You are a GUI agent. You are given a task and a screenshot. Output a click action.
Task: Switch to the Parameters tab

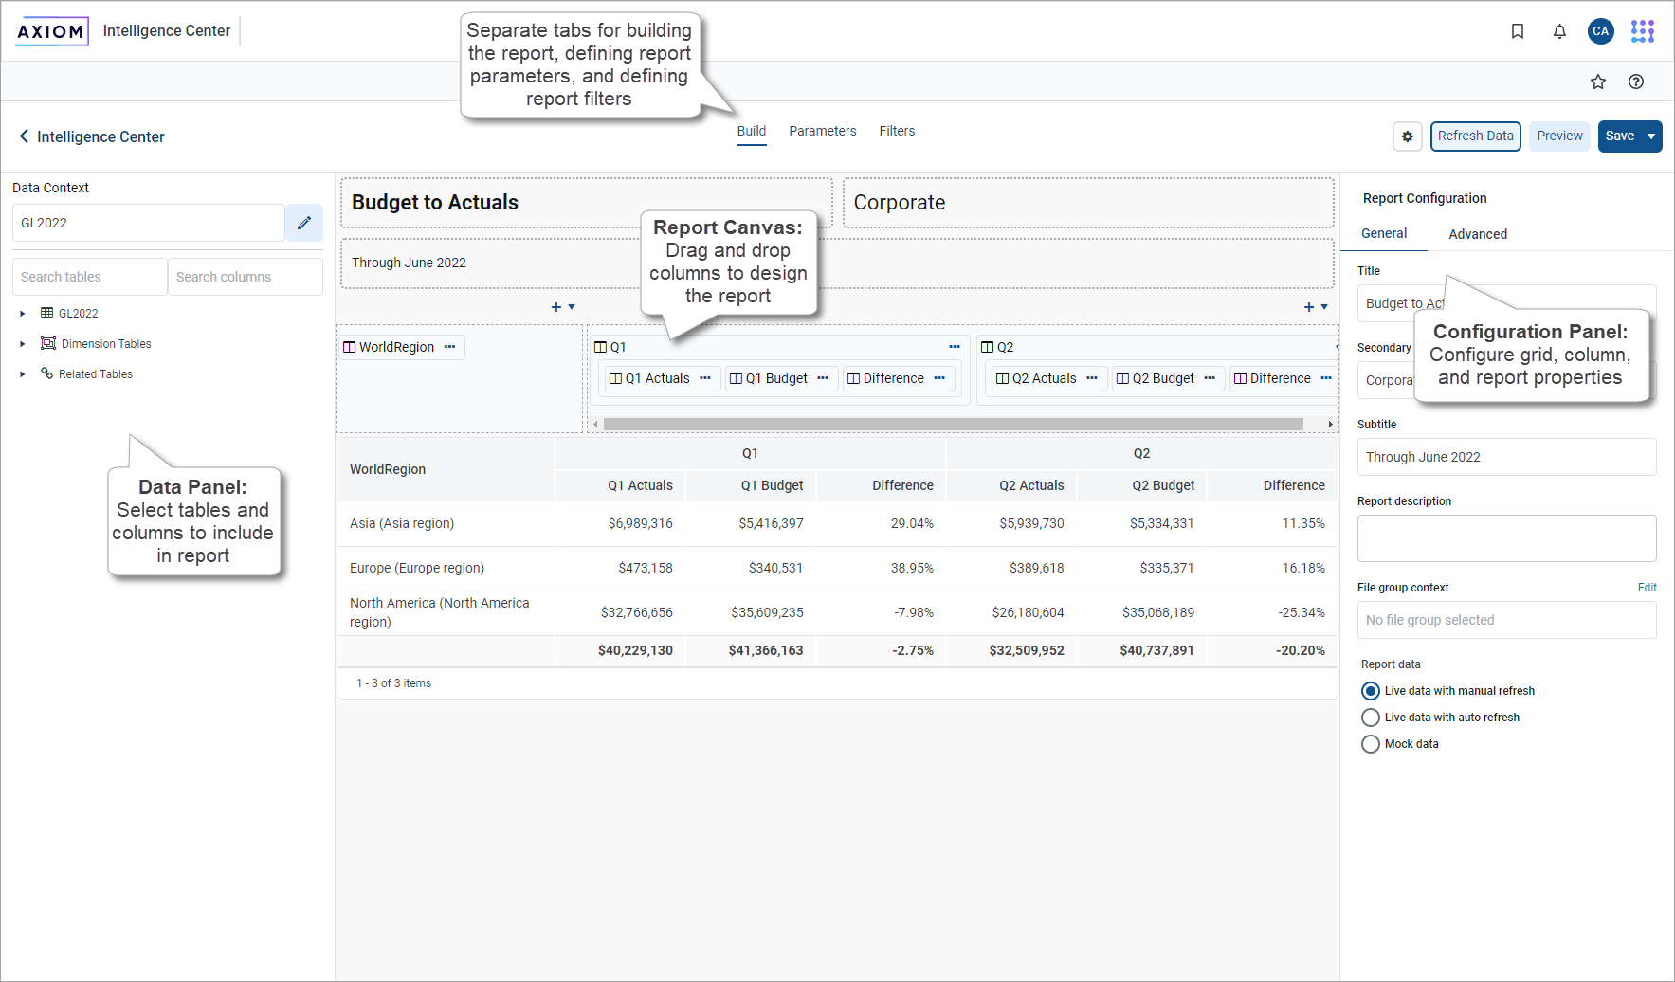point(822,131)
